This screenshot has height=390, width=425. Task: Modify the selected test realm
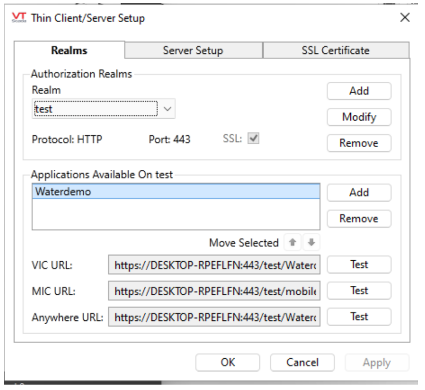(359, 117)
